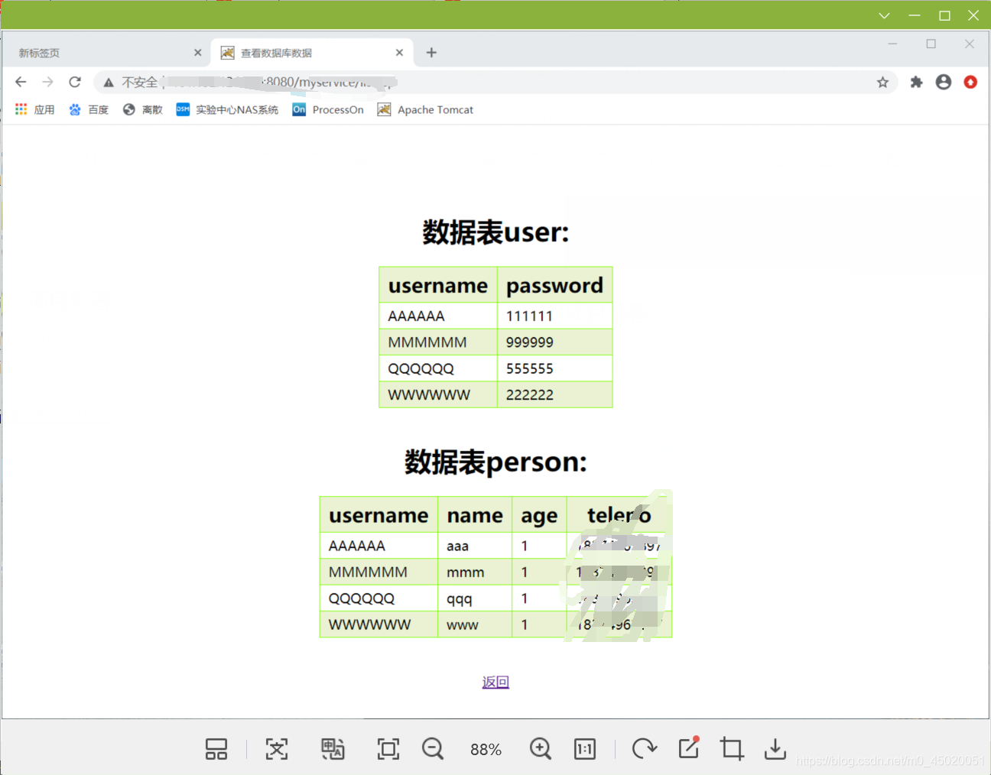Open the image viewer title bar chevron dropdown
Viewport: 991px width, 775px height.
pyautogui.click(x=884, y=15)
